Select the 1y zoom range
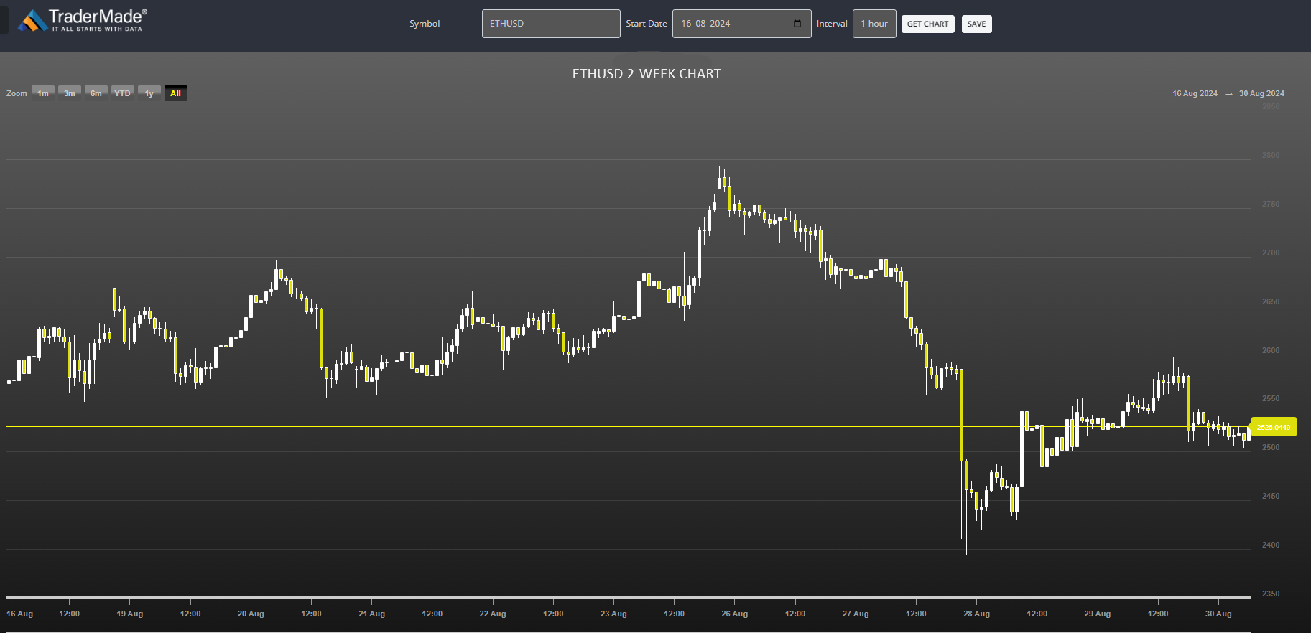Image resolution: width=1311 pixels, height=633 pixels. (149, 93)
